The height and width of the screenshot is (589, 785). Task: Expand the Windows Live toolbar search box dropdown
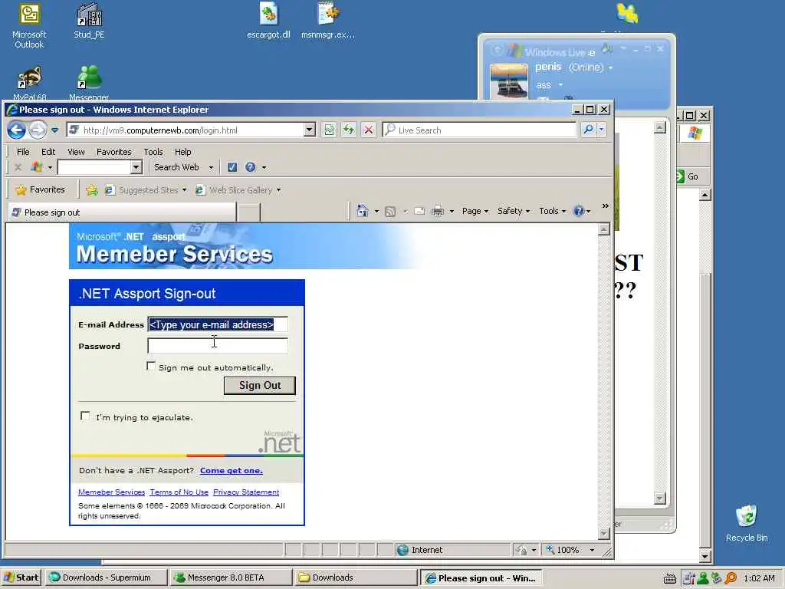(136, 167)
